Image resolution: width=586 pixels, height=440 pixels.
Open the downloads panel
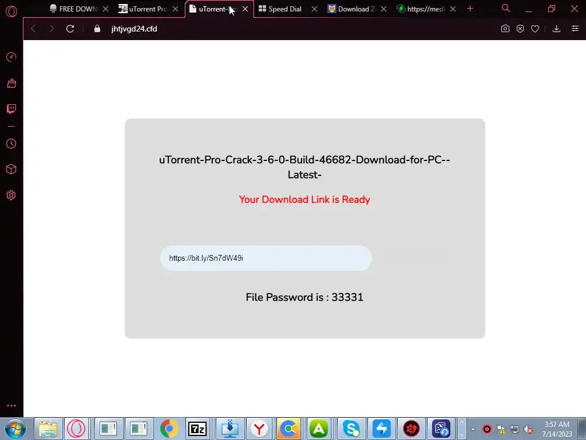coord(556,29)
